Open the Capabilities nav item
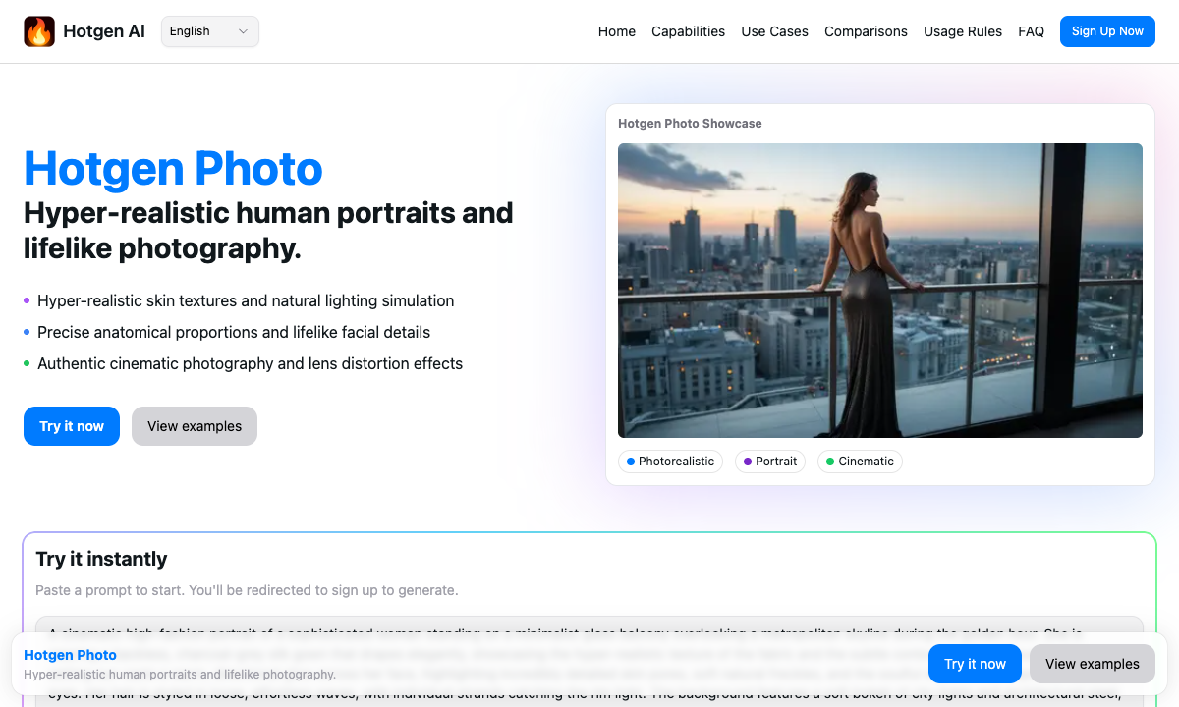The height and width of the screenshot is (707, 1179). point(688,31)
